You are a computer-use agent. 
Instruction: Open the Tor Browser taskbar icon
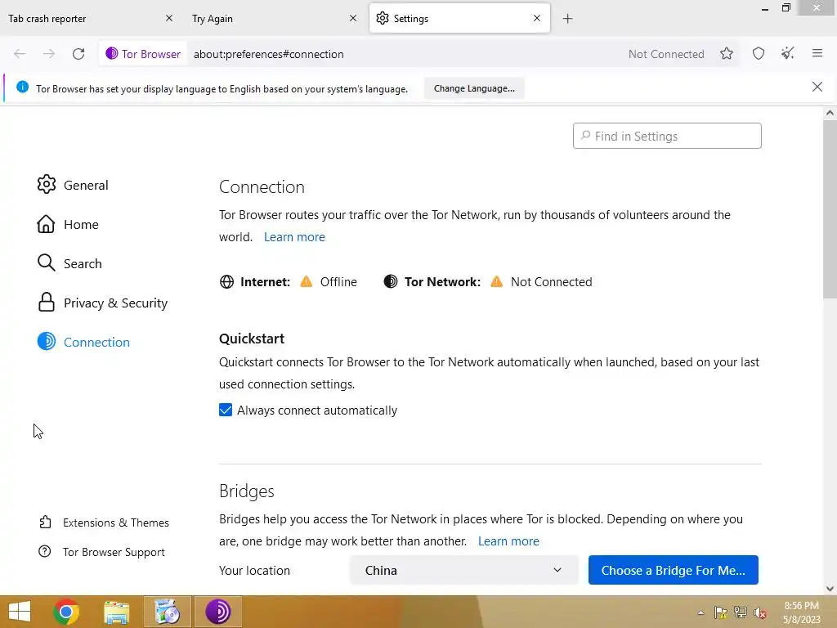point(217,612)
